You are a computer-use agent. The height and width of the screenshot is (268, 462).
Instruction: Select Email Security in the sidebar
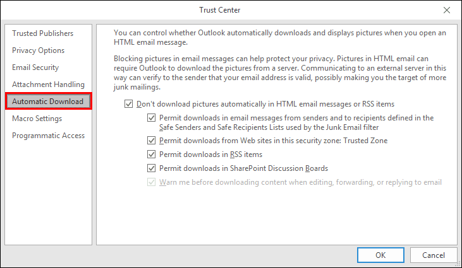35,67
